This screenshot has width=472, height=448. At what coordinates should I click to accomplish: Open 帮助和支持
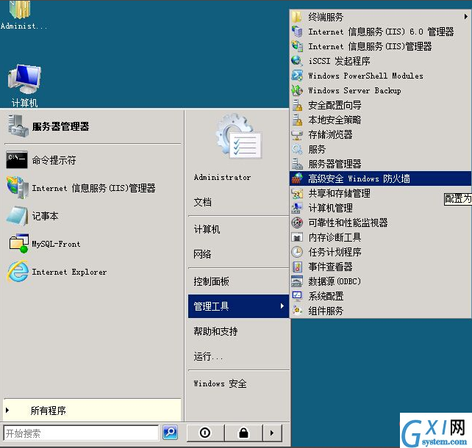[216, 331]
